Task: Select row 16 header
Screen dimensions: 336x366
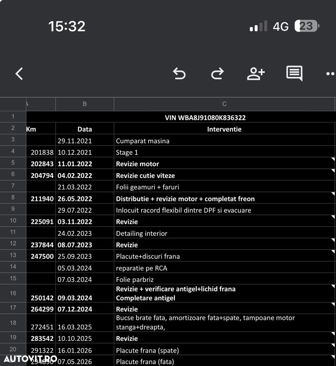Action: tap(13, 293)
